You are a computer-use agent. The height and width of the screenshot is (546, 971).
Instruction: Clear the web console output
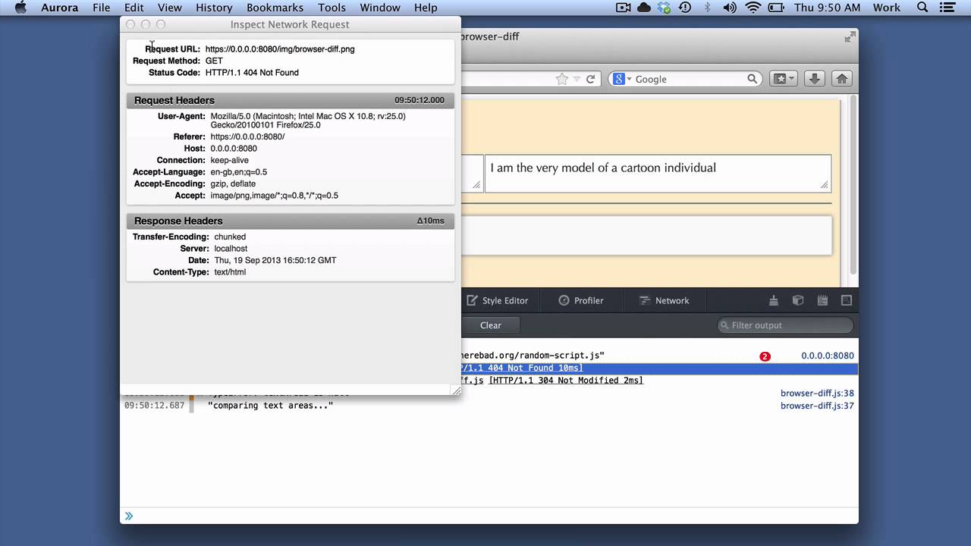(x=491, y=325)
